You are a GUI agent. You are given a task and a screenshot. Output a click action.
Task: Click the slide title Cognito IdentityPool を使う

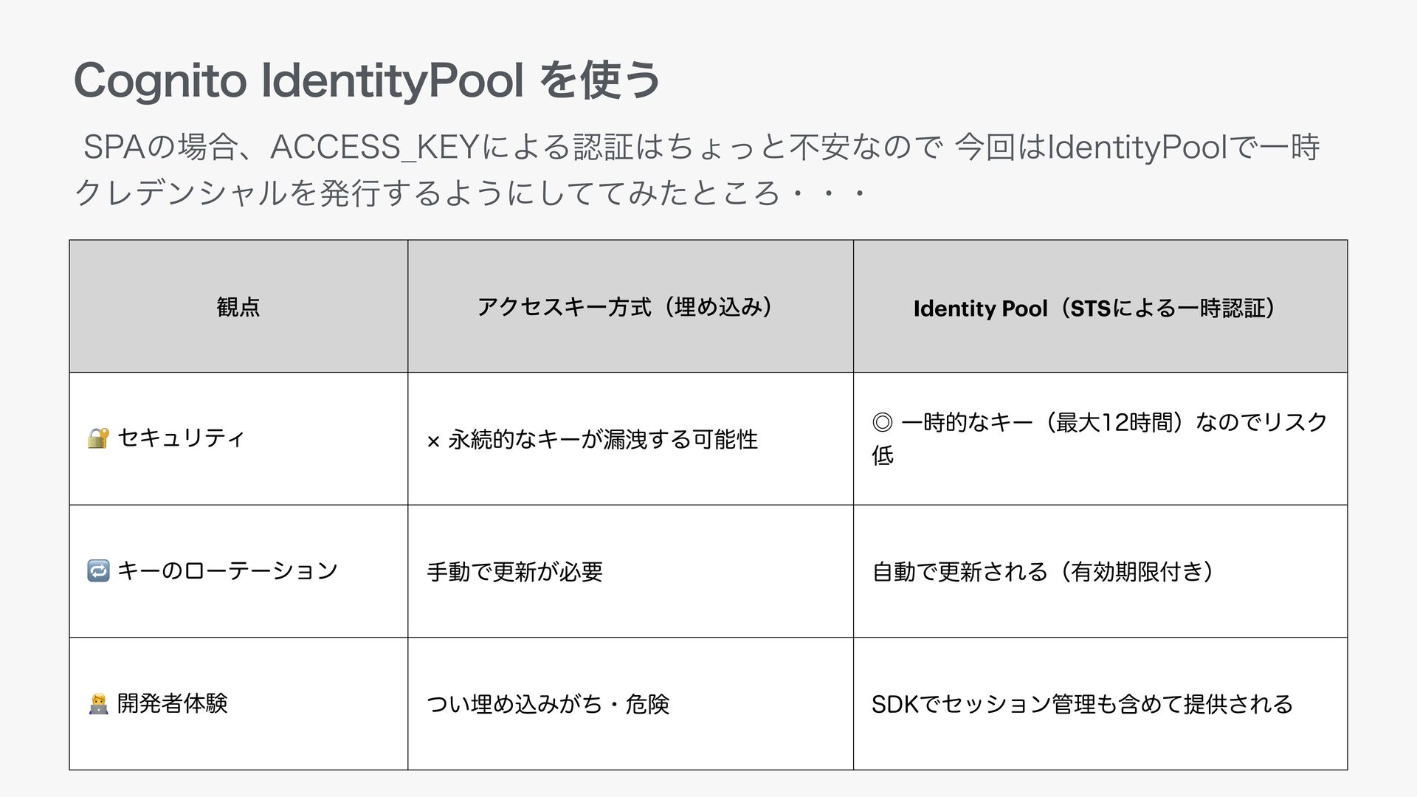[367, 80]
